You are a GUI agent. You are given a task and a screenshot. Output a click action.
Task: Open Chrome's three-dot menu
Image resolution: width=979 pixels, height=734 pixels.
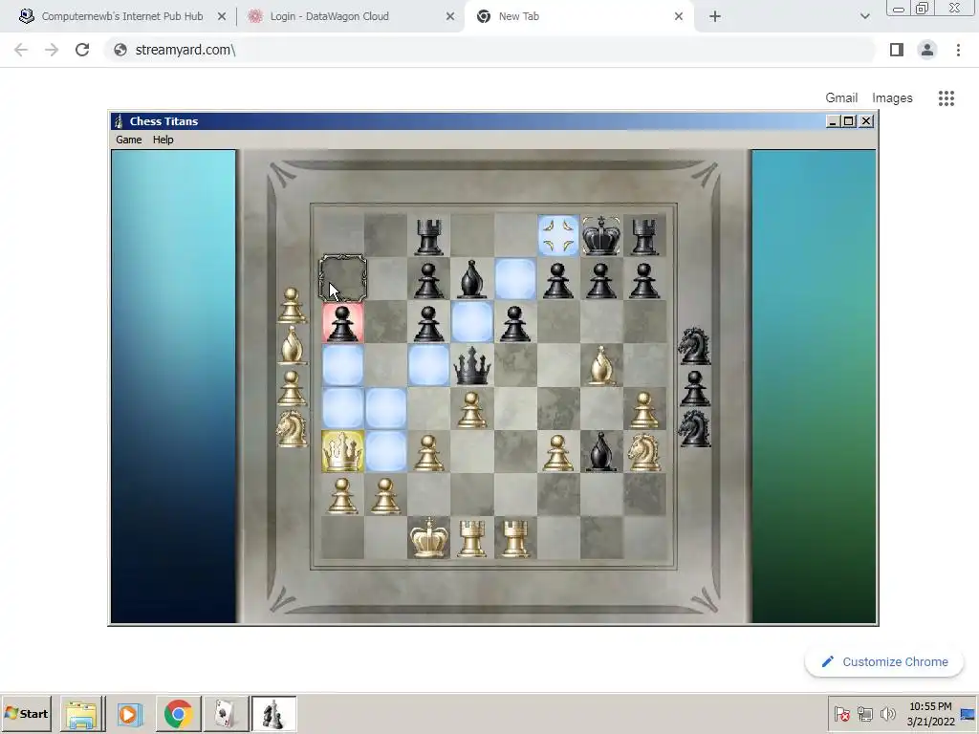(x=958, y=50)
